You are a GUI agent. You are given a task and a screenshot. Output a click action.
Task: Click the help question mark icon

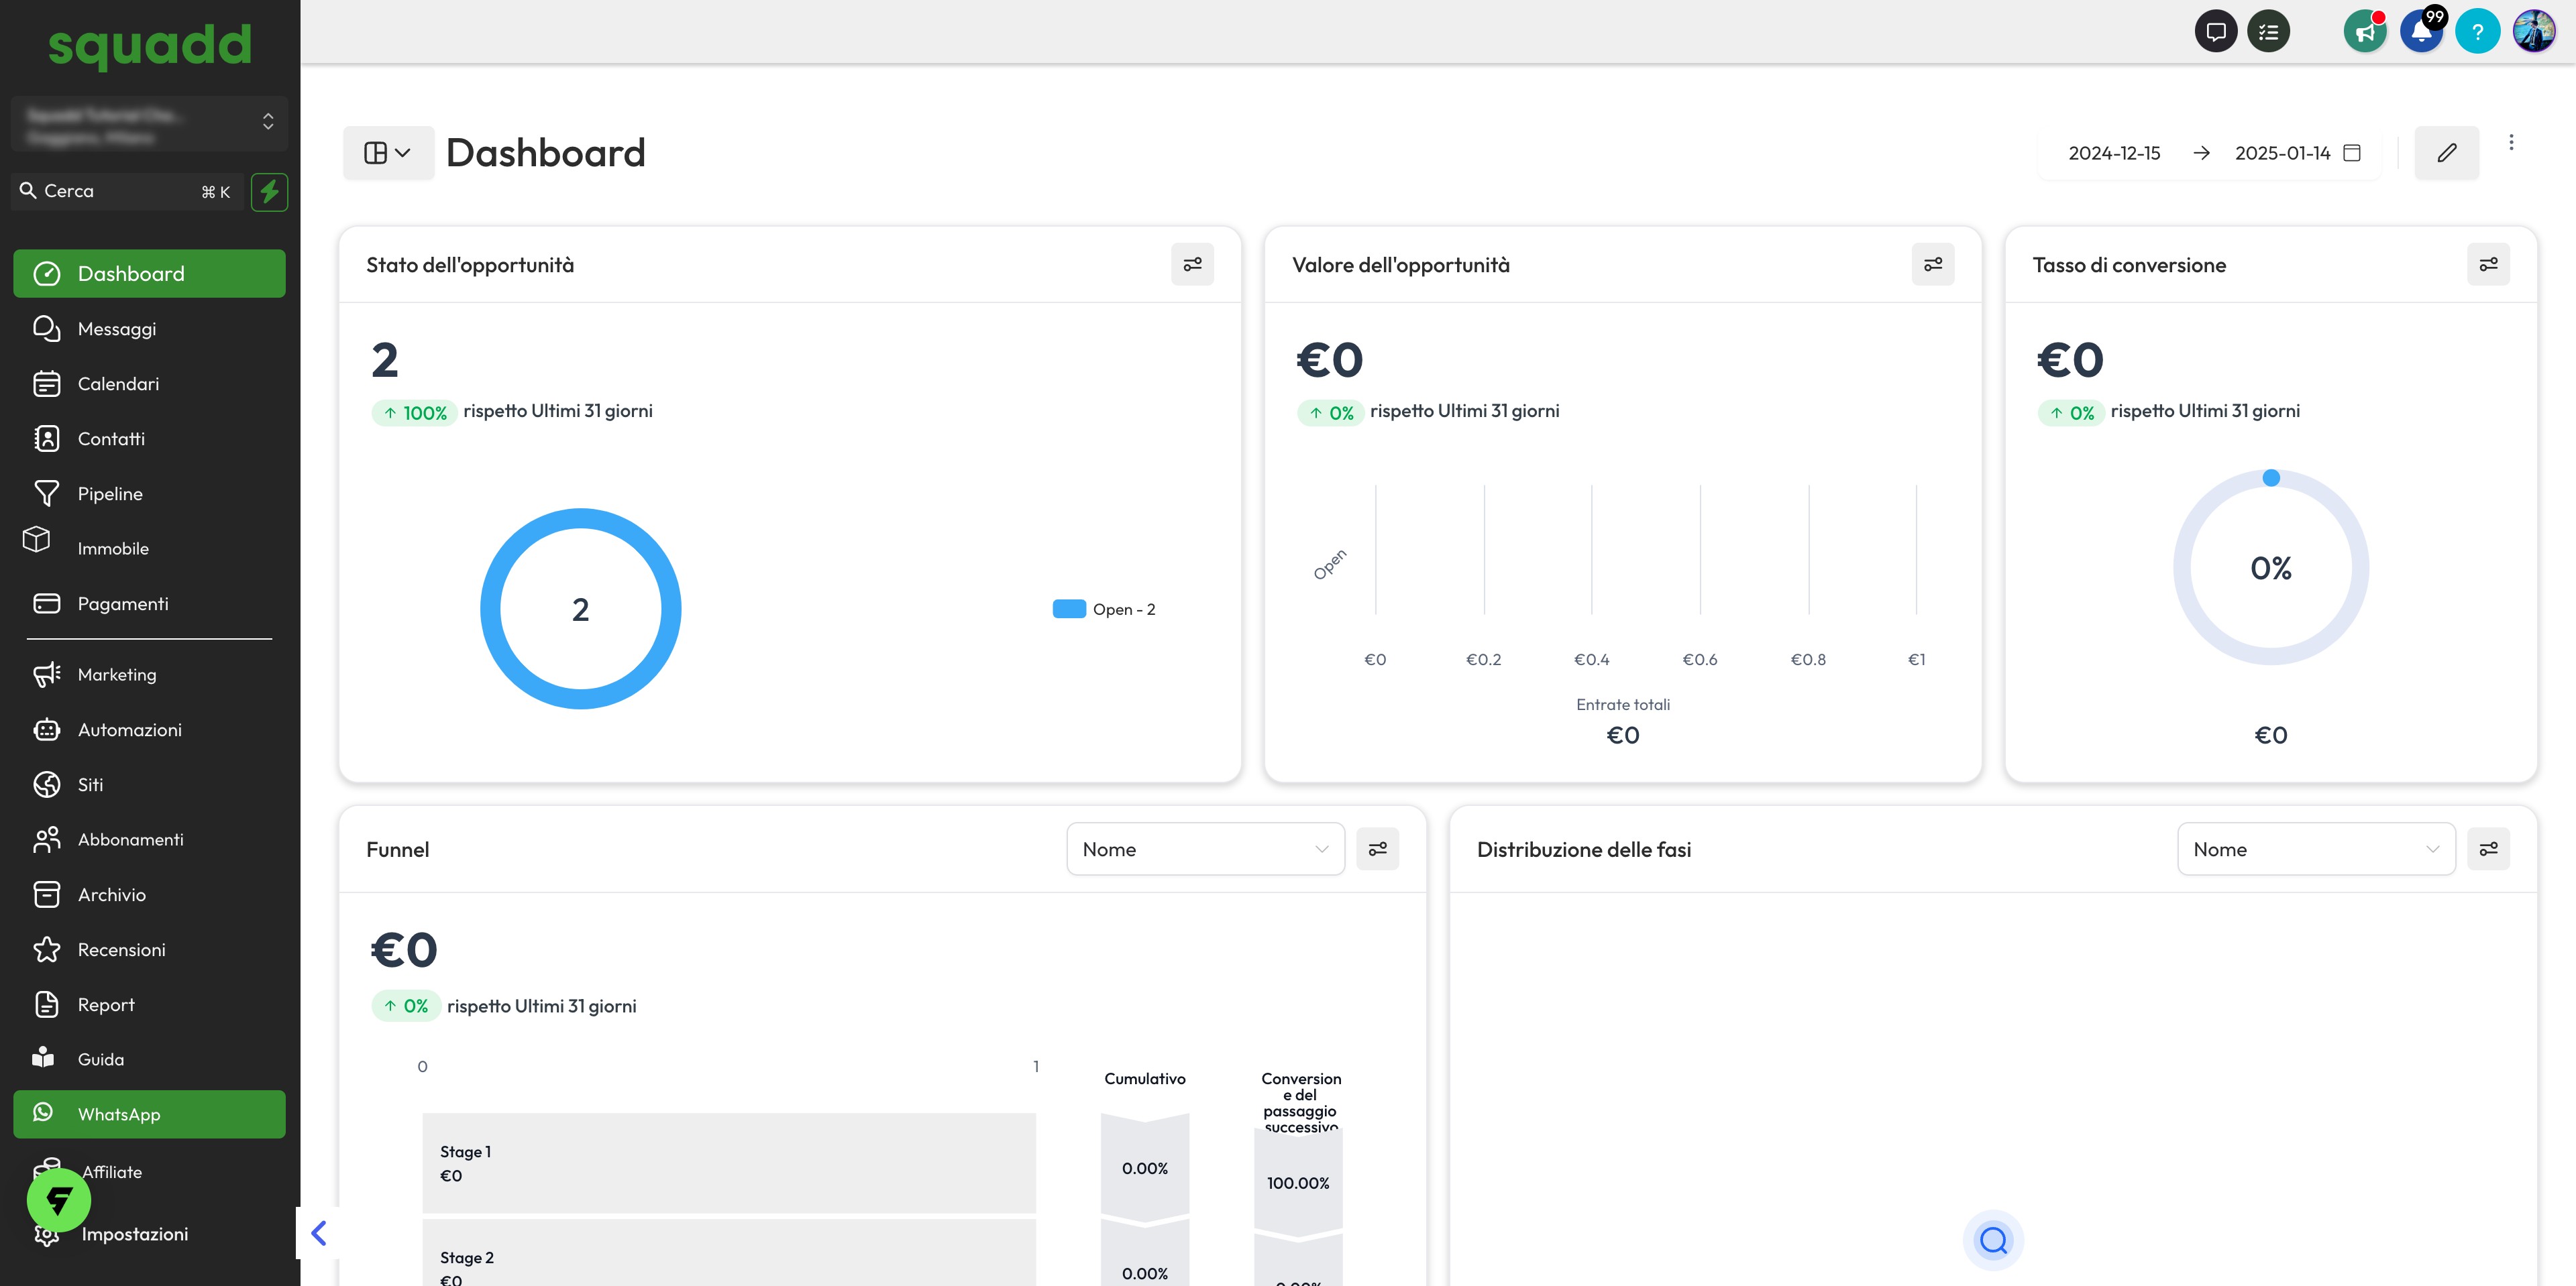(x=2477, y=32)
